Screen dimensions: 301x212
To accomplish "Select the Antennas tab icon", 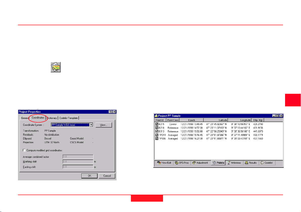I will [228, 163].
